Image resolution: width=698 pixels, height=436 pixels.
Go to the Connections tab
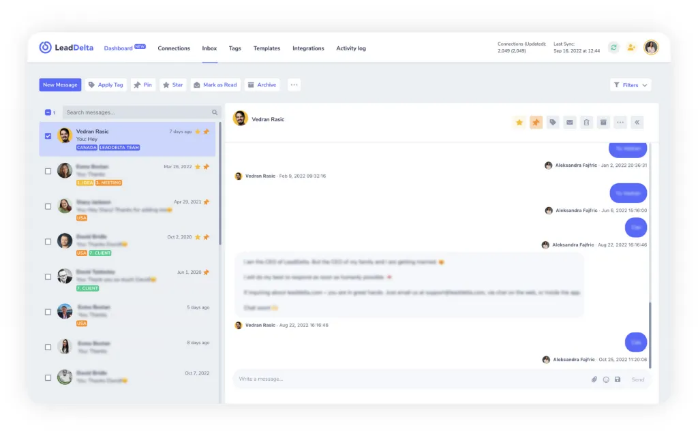click(x=174, y=48)
